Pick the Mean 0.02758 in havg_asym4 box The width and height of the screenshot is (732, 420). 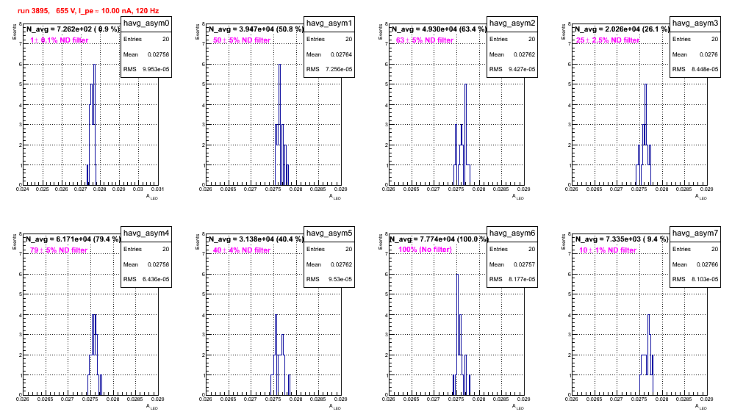158,264
